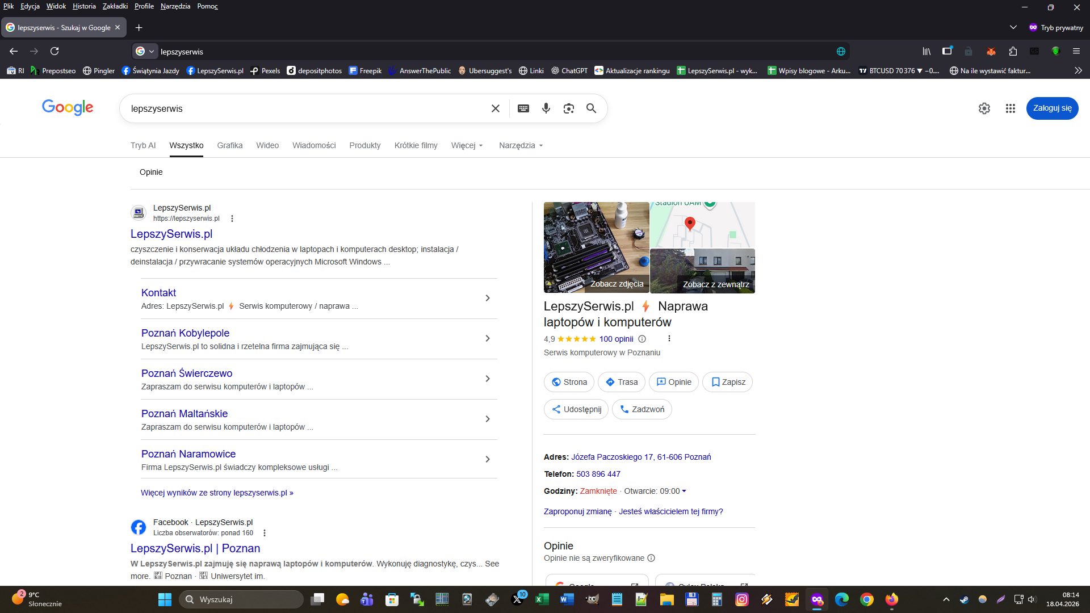Open Firefox extensions puzzle icon
Viewport: 1090px width, 613px height.
click(x=1013, y=51)
